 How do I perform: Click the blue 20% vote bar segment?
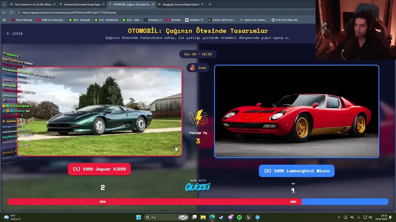coord(345,202)
